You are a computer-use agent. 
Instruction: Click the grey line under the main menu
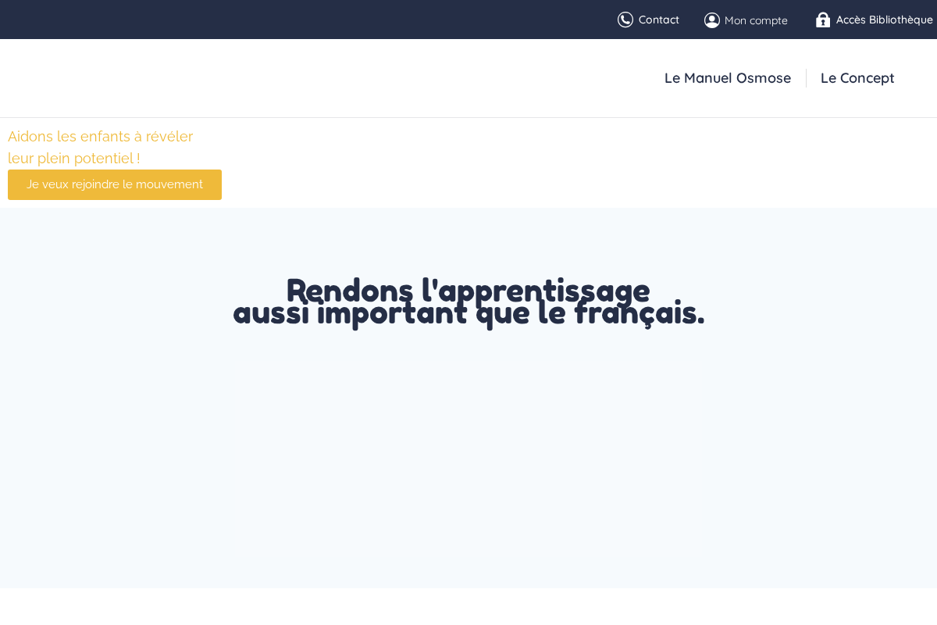pos(468,117)
